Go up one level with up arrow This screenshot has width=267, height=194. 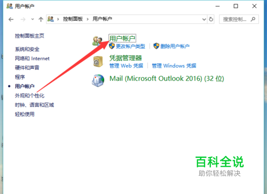click(41, 19)
